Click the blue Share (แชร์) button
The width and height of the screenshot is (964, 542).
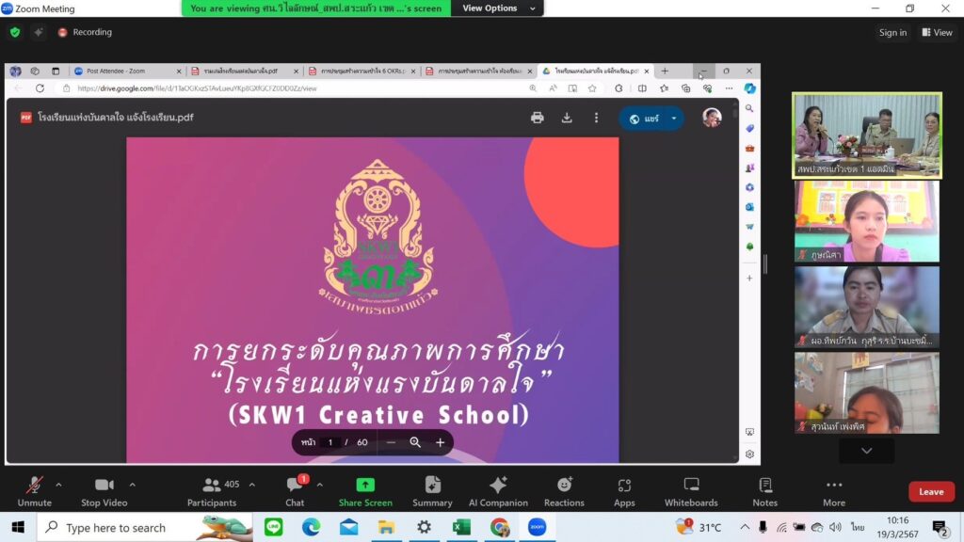tap(644, 119)
